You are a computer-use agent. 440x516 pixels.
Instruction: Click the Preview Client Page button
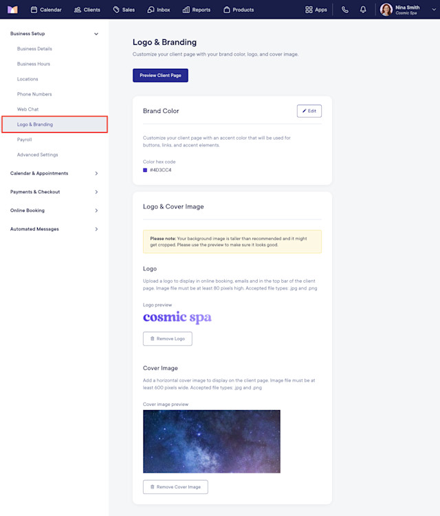click(160, 76)
